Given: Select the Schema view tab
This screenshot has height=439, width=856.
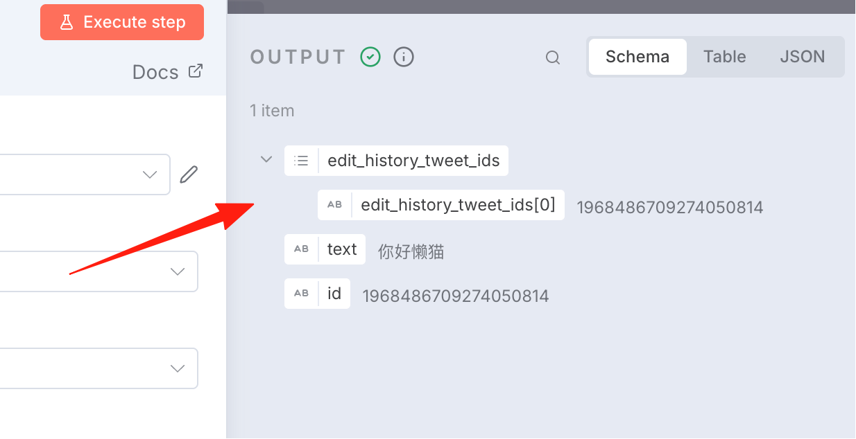Looking at the screenshot, I should (x=637, y=57).
